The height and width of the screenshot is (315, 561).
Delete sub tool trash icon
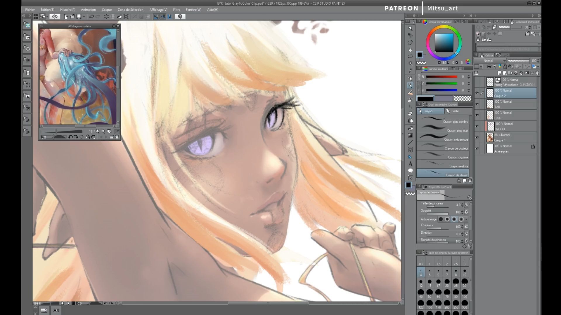pos(470,181)
